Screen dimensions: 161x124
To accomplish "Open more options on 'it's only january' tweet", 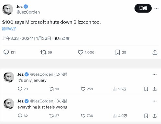I will pos(155,74).
